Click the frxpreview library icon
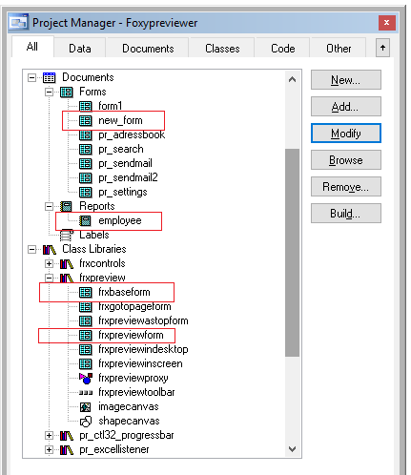 coord(67,278)
